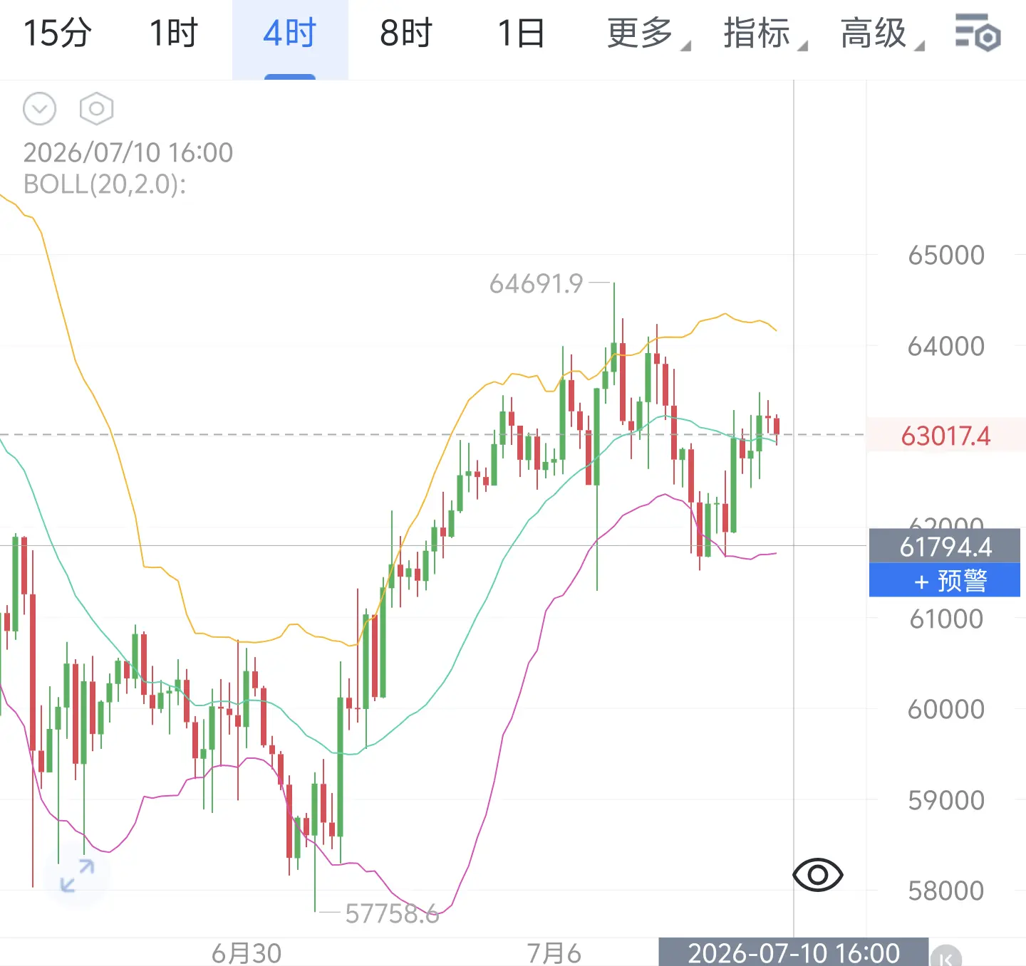Viewport: 1026px width, 966px height.
Task: Switch to the 1时 timeframe tab
Action: (173, 33)
